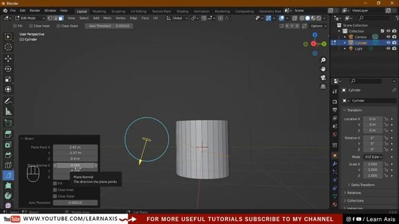399x224 pixels.
Task: Check Clear Outer in the Bisect panel
Action: tap(55, 196)
